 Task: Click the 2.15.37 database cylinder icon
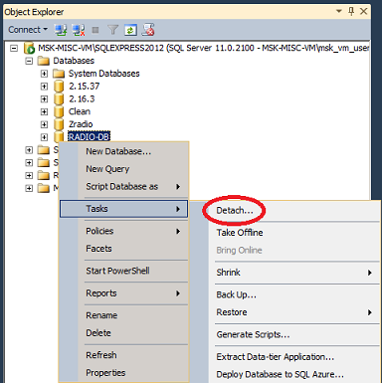click(59, 87)
